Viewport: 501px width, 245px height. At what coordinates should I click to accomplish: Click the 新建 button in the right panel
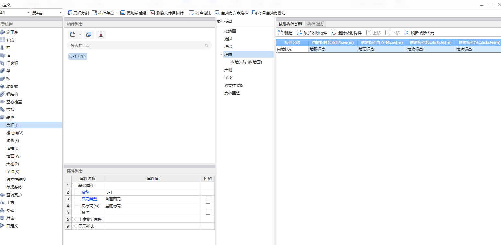(x=285, y=33)
